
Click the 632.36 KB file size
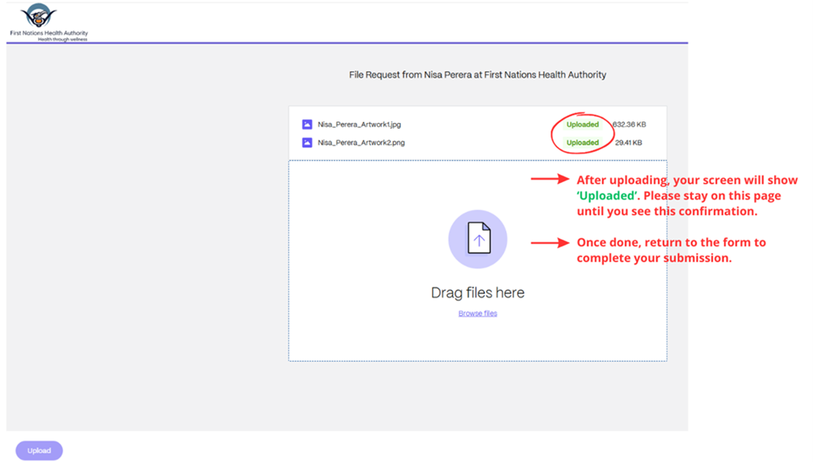click(x=629, y=124)
